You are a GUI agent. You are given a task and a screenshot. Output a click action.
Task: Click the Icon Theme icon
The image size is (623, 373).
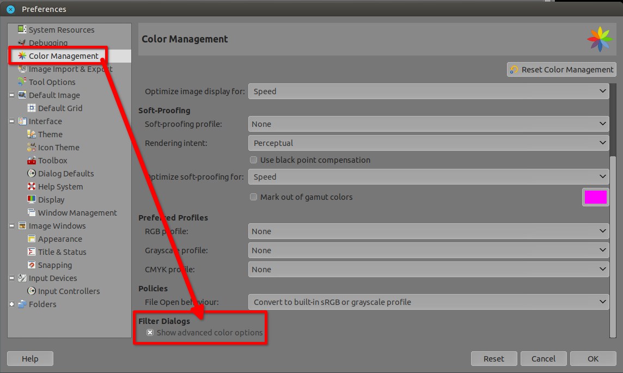[x=31, y=148]
